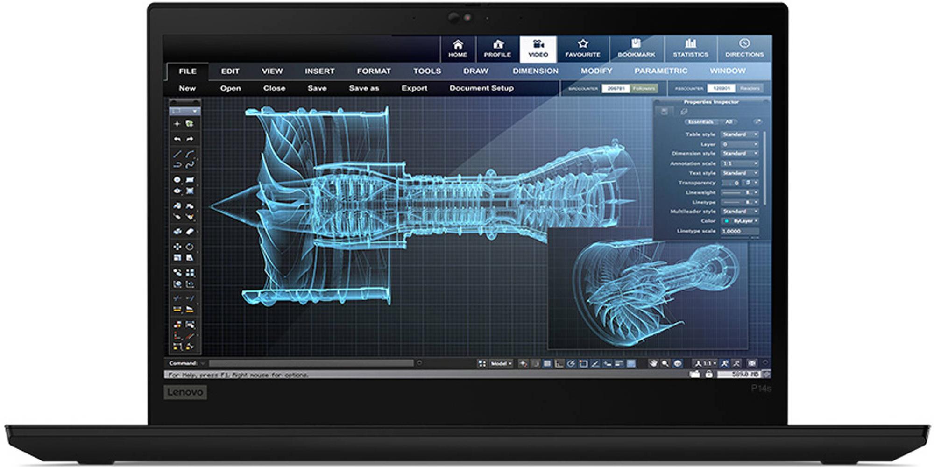Switch inspector to Essentials view
The width and height of the screenshot is (934, 467).
click(701, 122)
